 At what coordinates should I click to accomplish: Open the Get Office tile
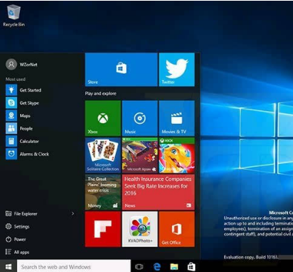pos(177,229)
